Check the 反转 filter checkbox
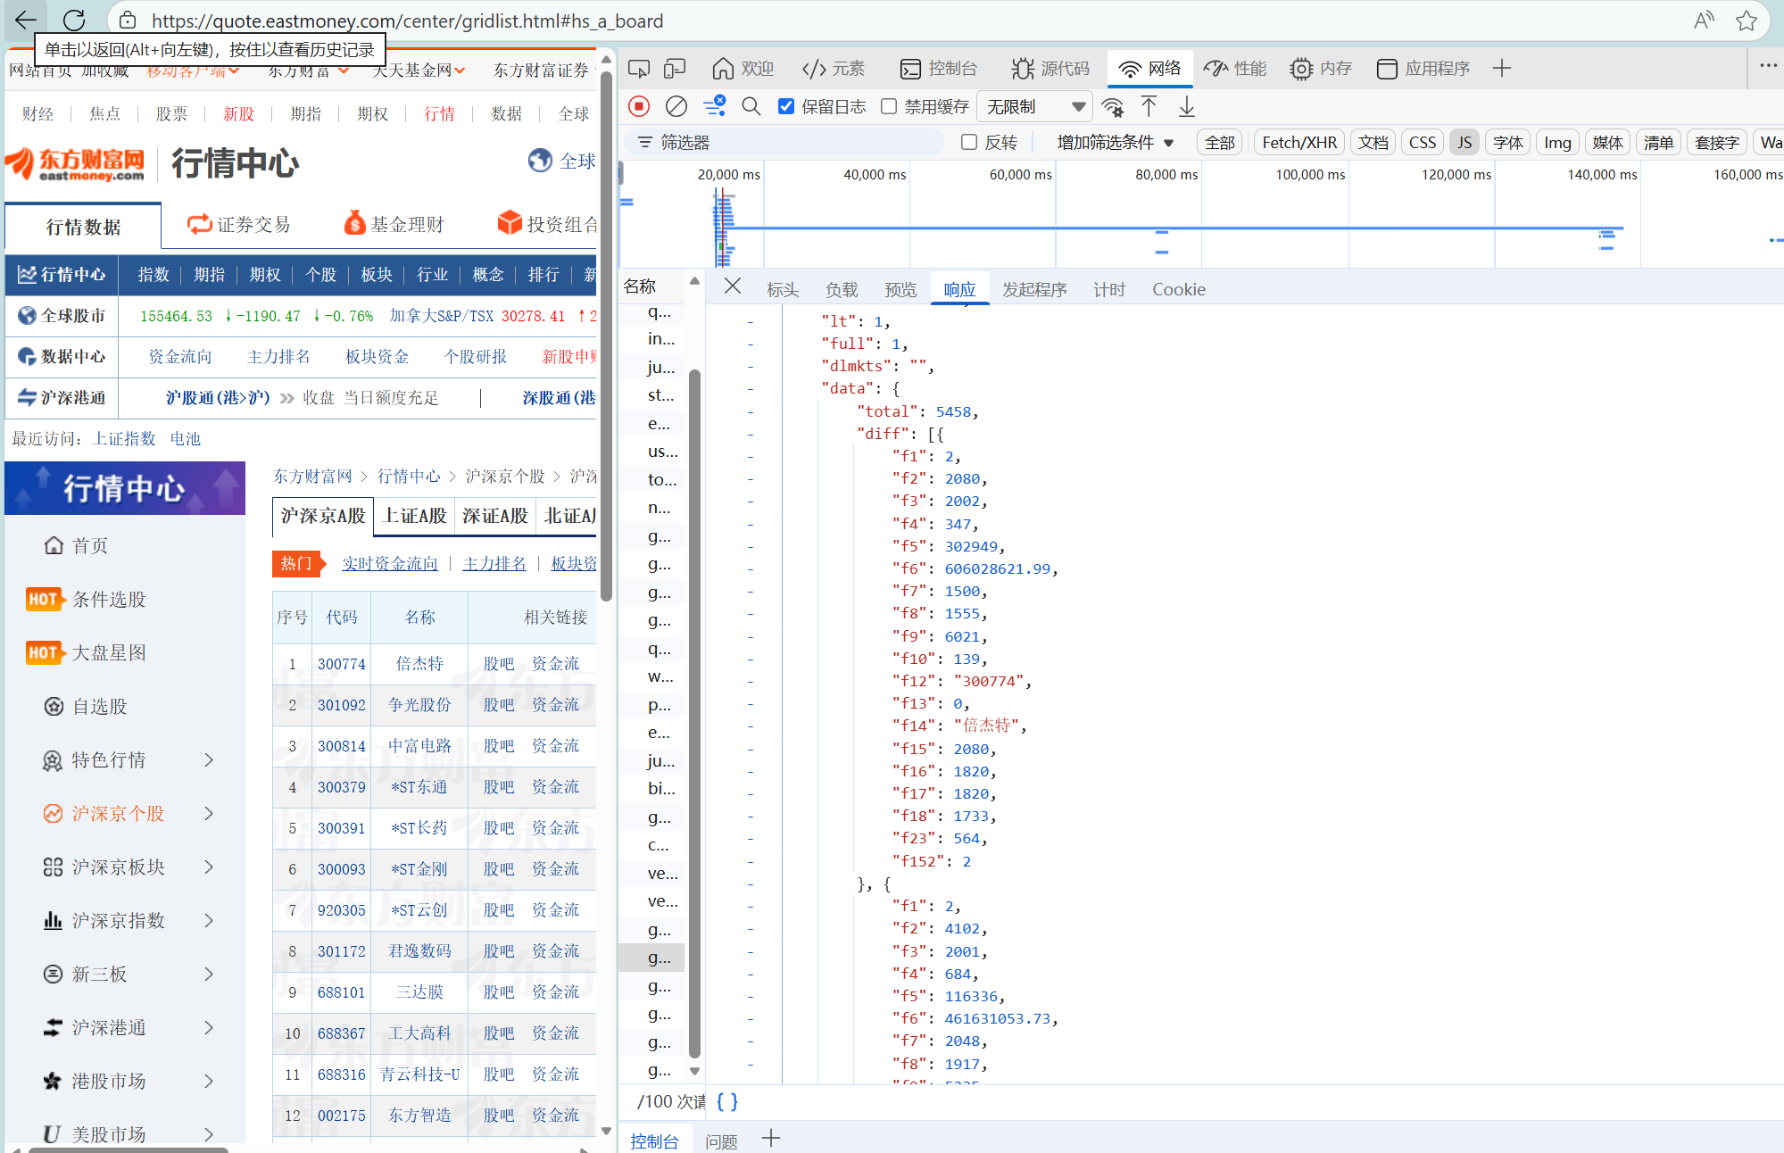The width and height of the screenshot is (1784, 1153). 969,143
